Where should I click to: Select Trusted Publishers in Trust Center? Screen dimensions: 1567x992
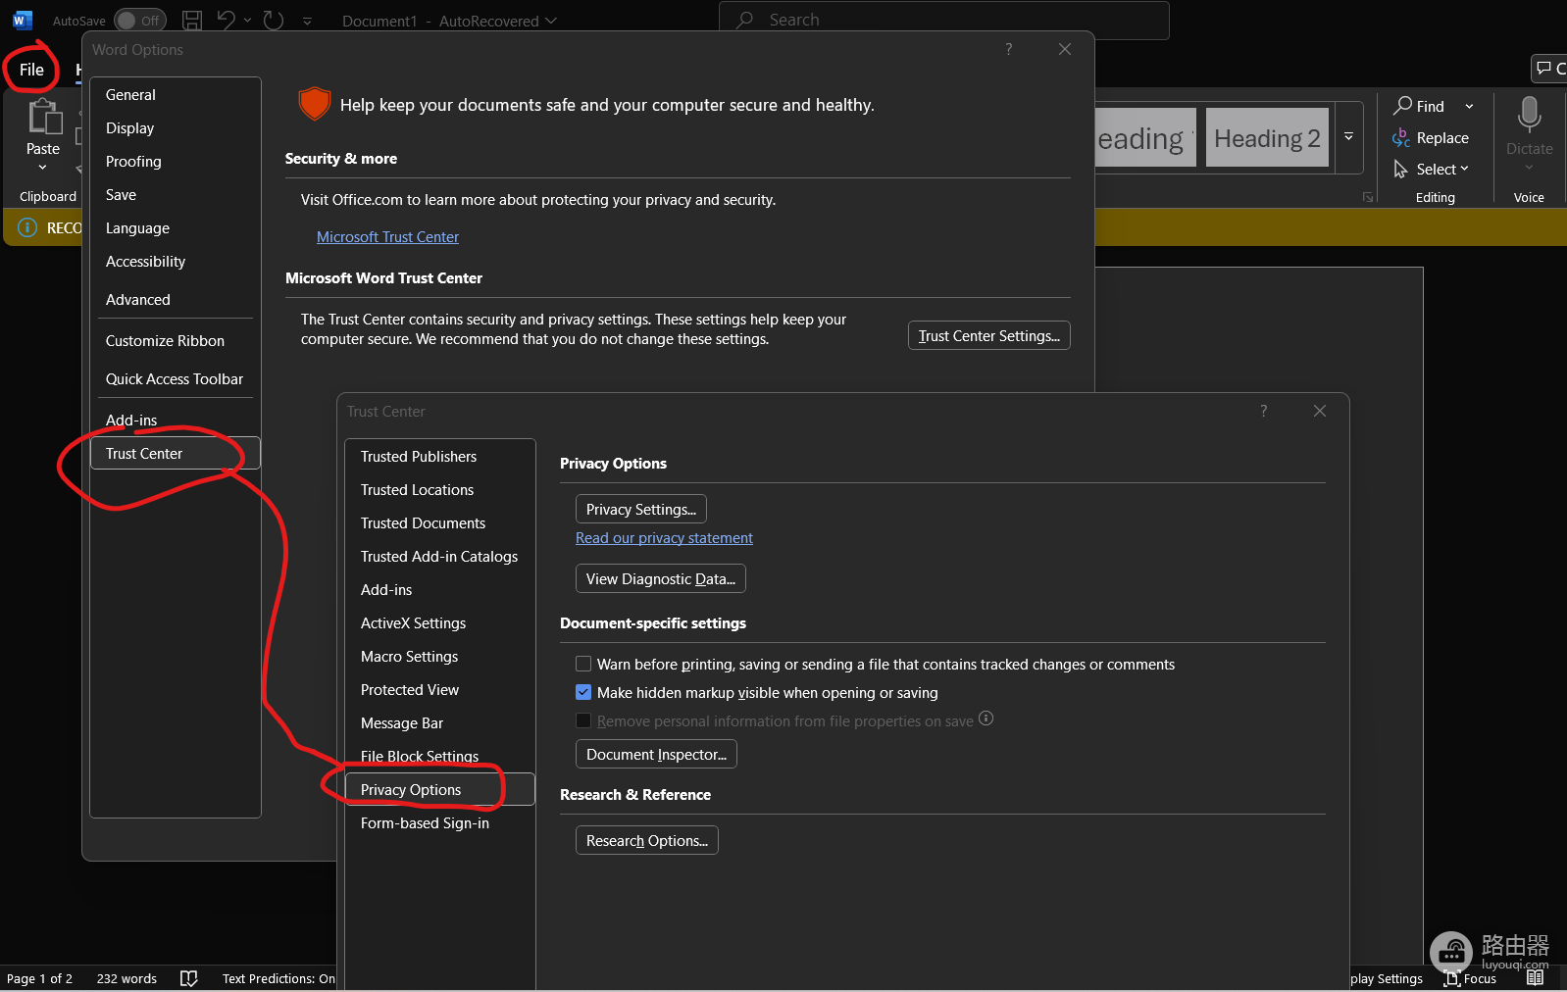pos(440,457)
